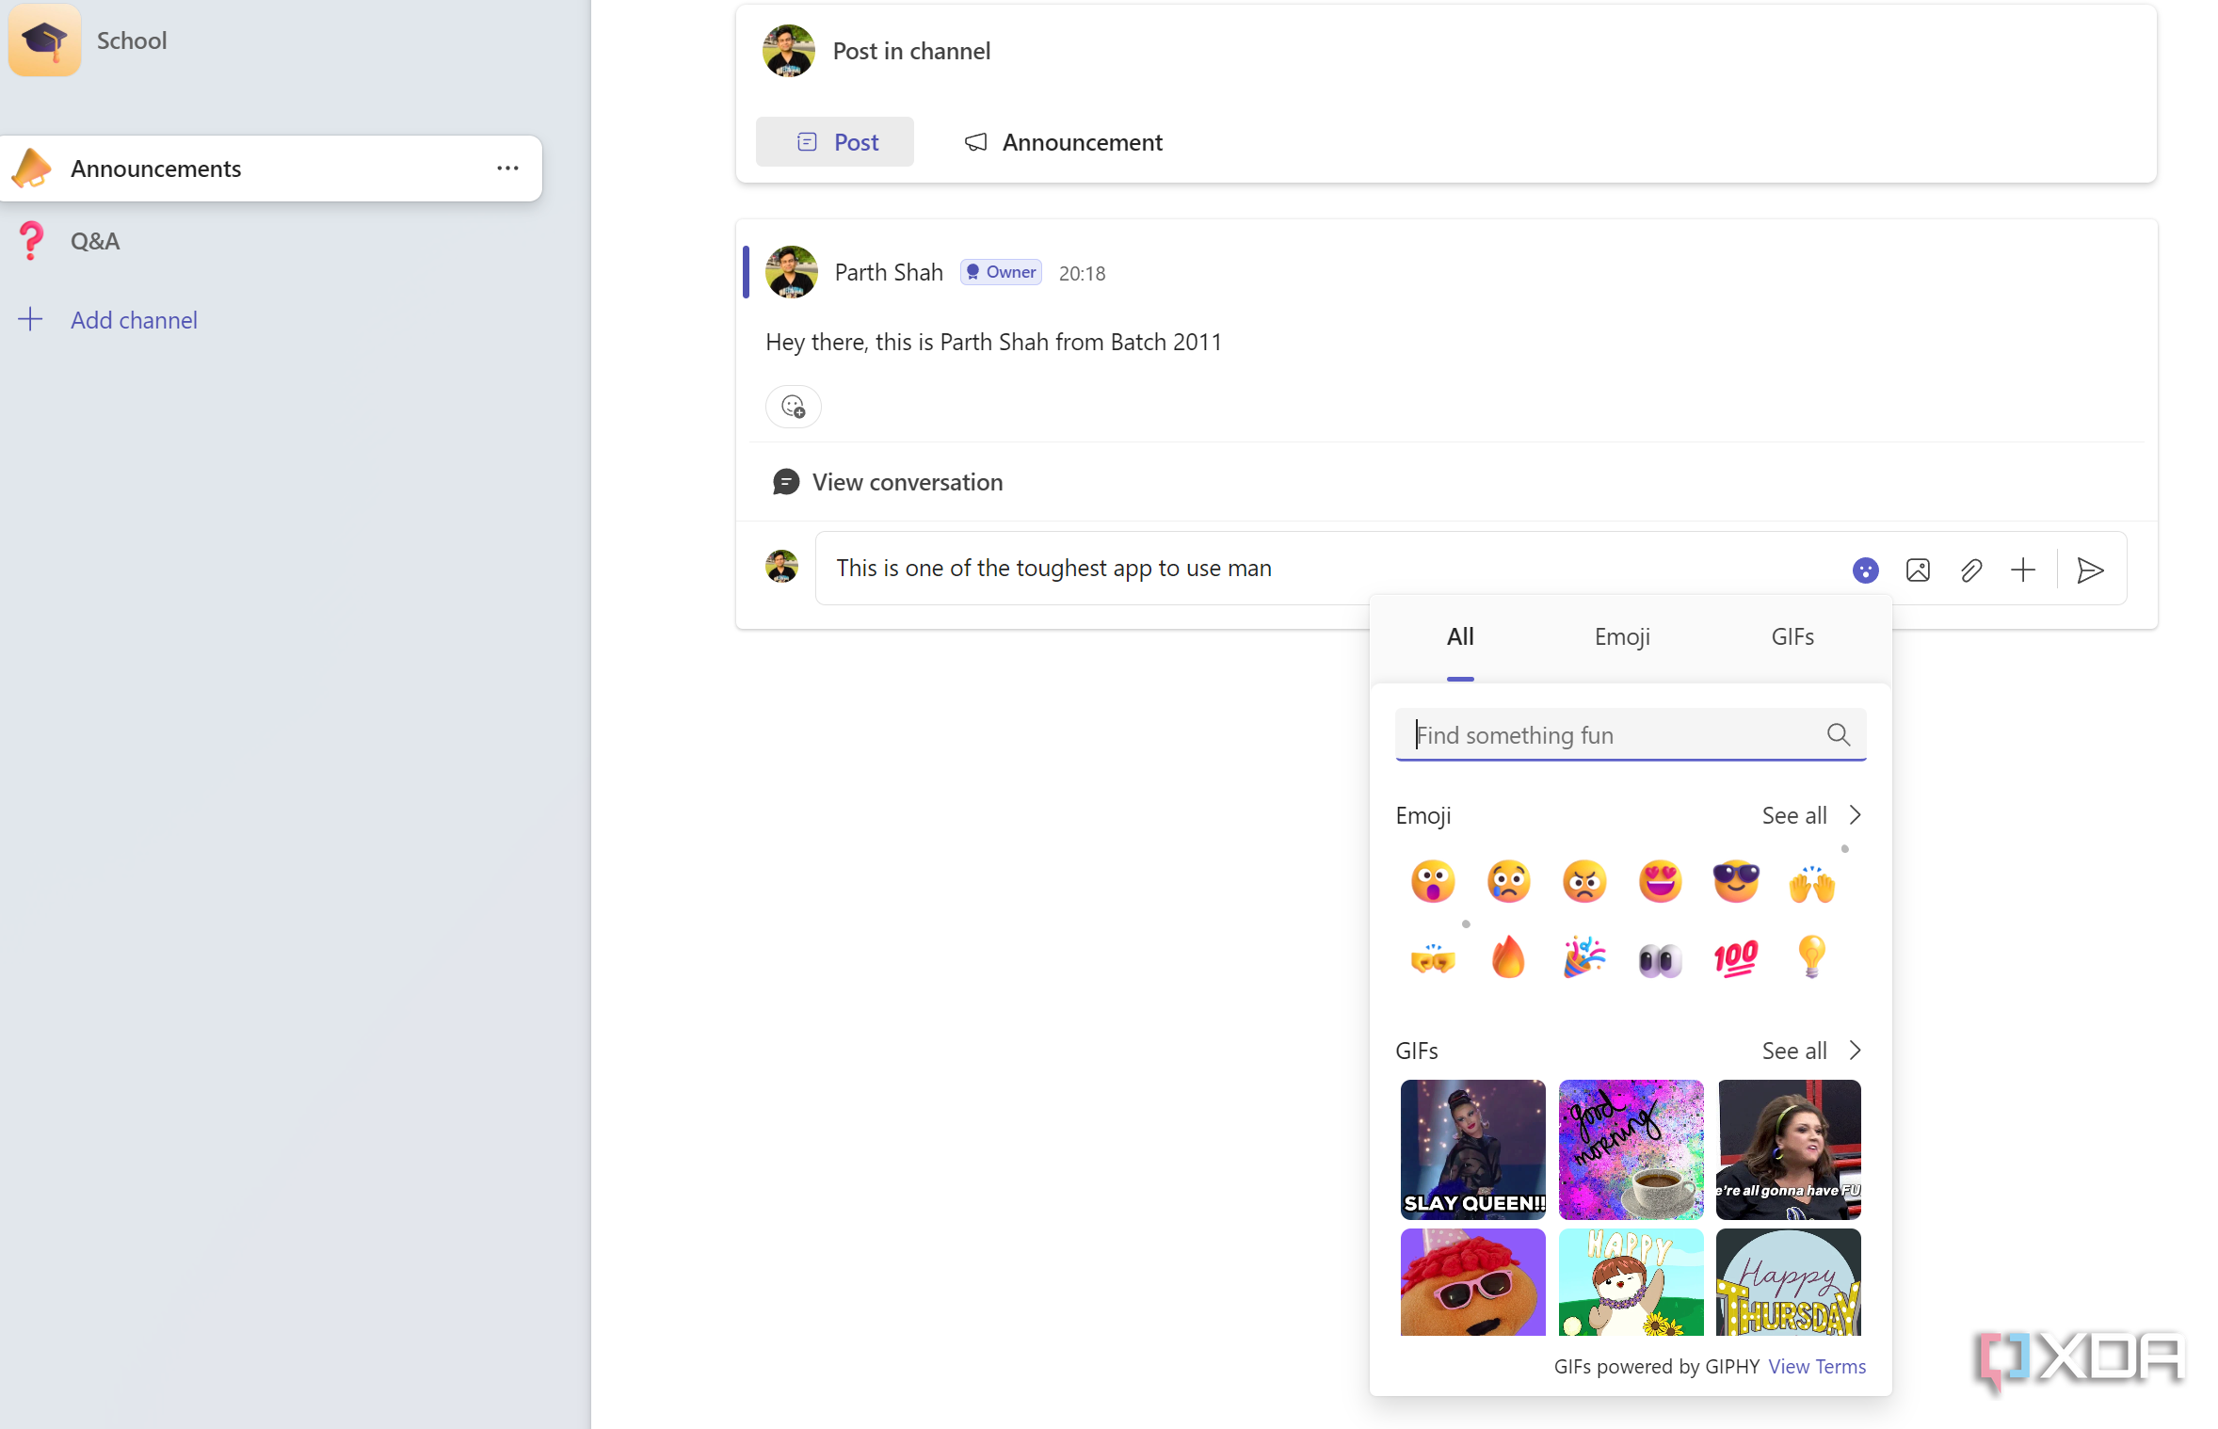Select the good morning coffee GIF
Screen dimensions: 2218x1429
click(1631, 1148)
